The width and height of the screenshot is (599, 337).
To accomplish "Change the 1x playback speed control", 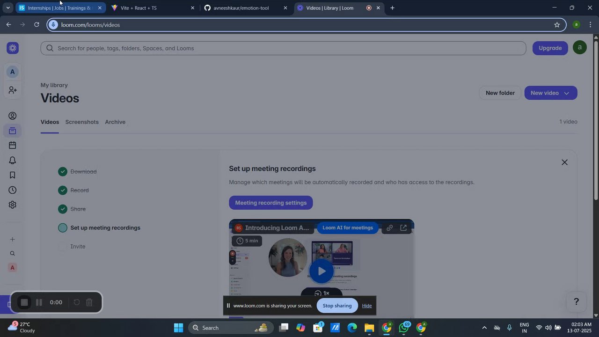I will tap(321, 293).
